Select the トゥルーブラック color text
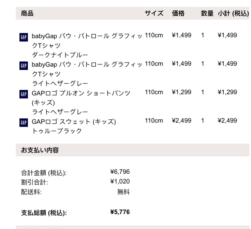The height and width of the screenshot is (229, 251). click(x=57, y=131)
